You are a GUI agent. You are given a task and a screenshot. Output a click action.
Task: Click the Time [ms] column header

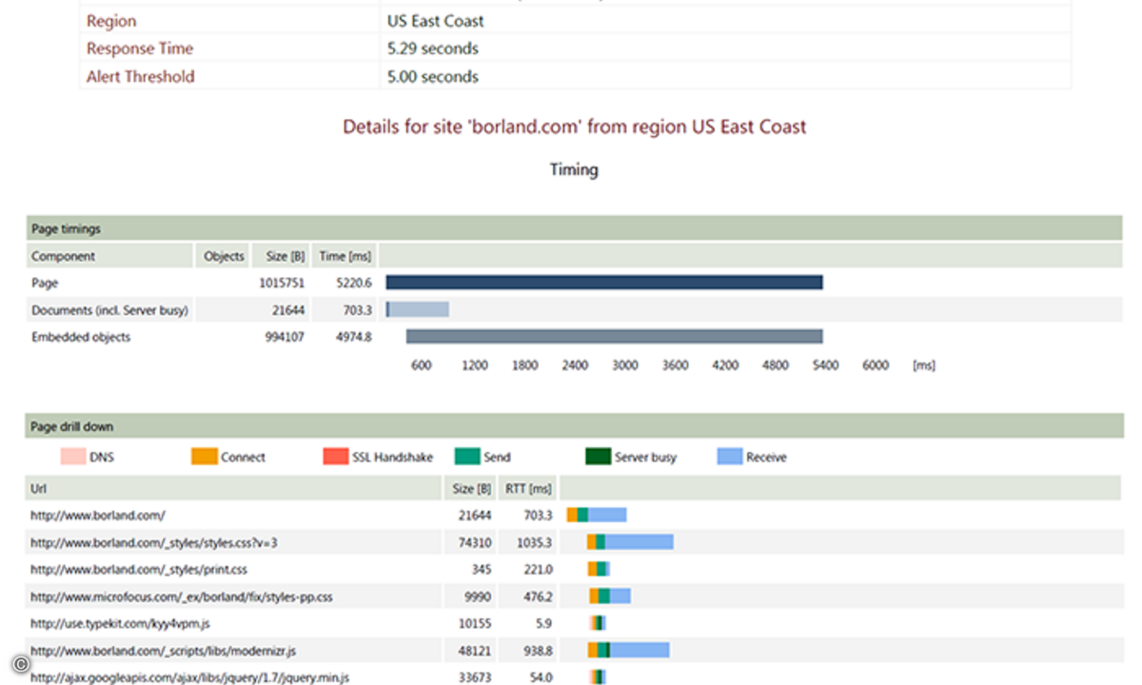tap(345, 256)
